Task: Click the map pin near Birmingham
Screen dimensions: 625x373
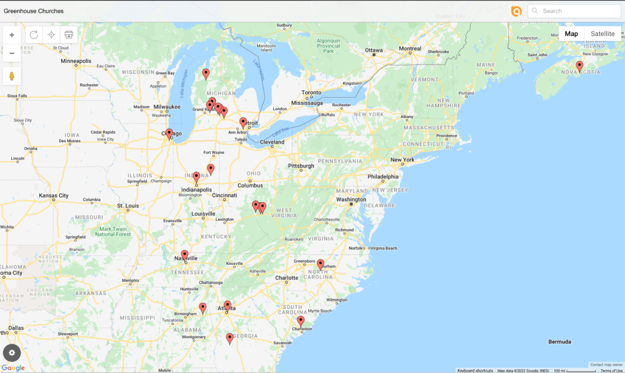Action: coord(203,308)
